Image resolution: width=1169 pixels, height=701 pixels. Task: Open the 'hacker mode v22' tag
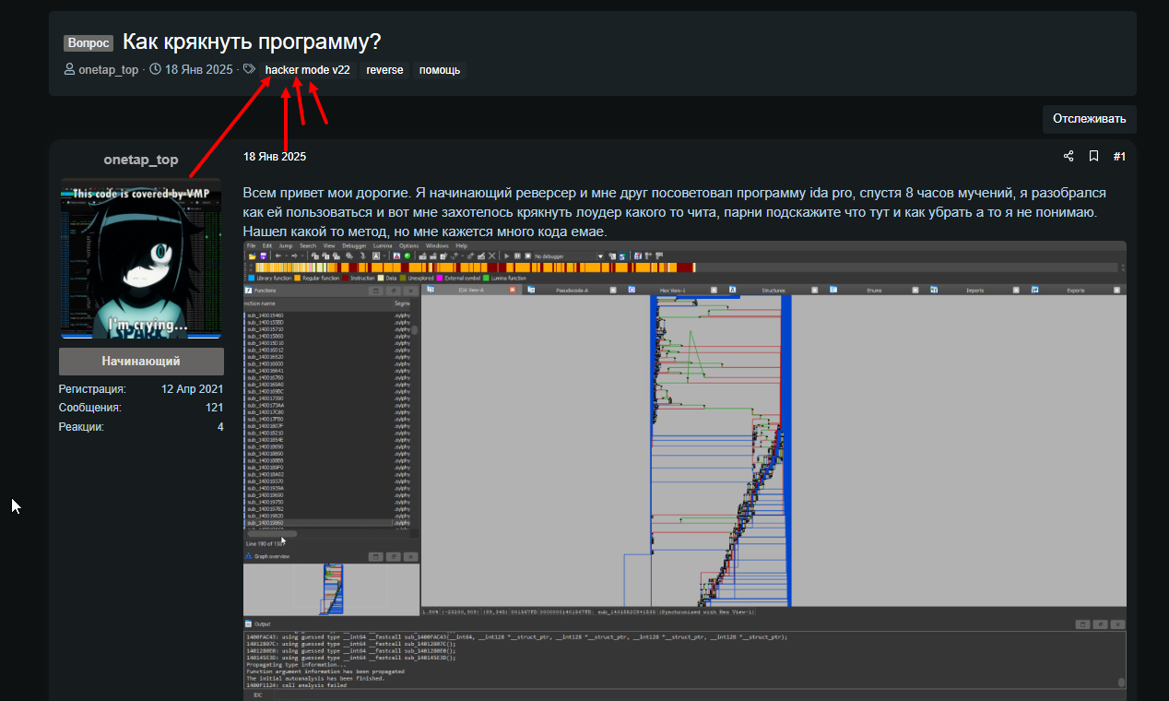click(x=308, y=70)
